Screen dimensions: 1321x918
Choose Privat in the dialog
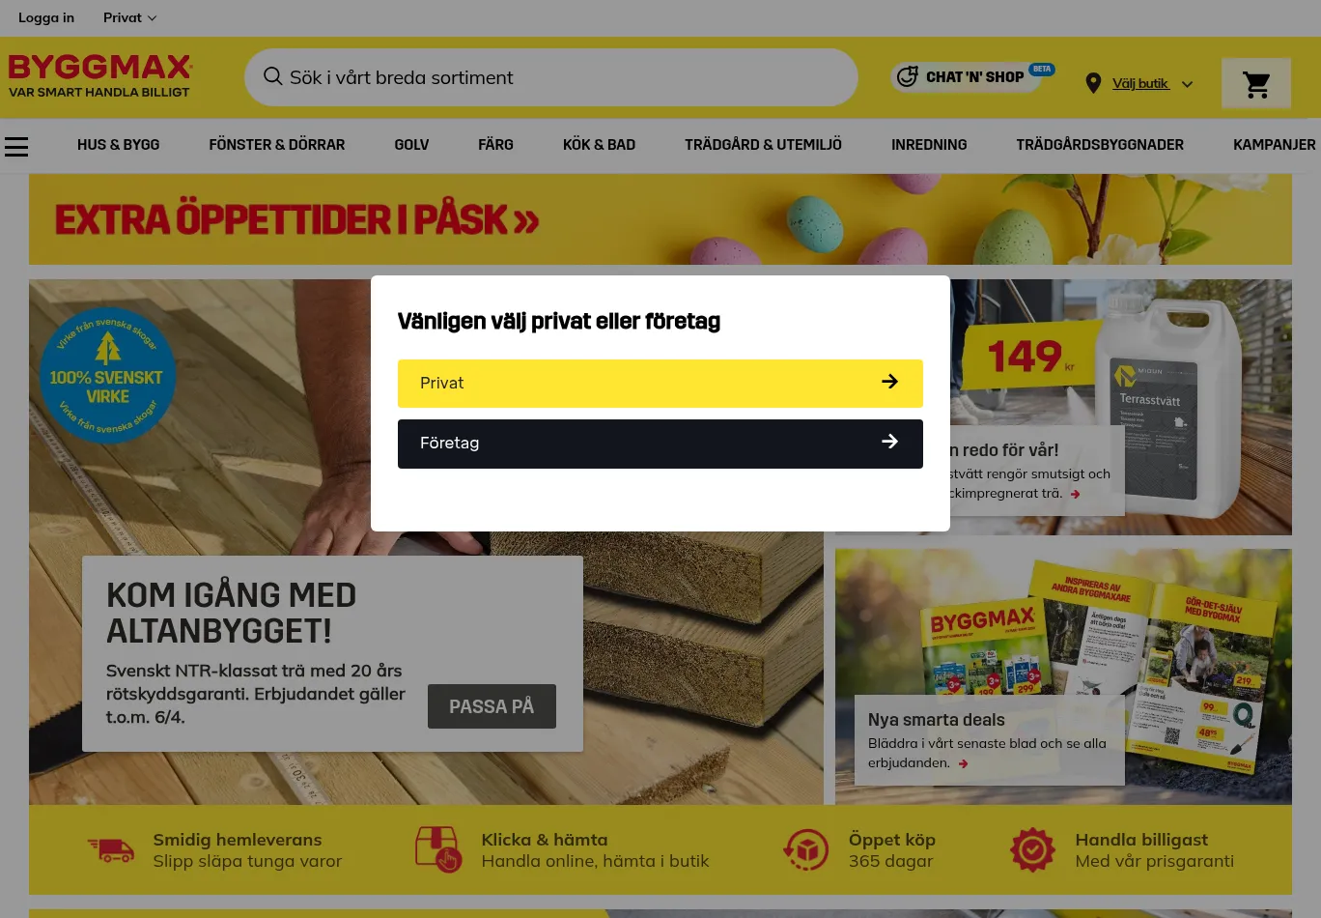(660, 383)
